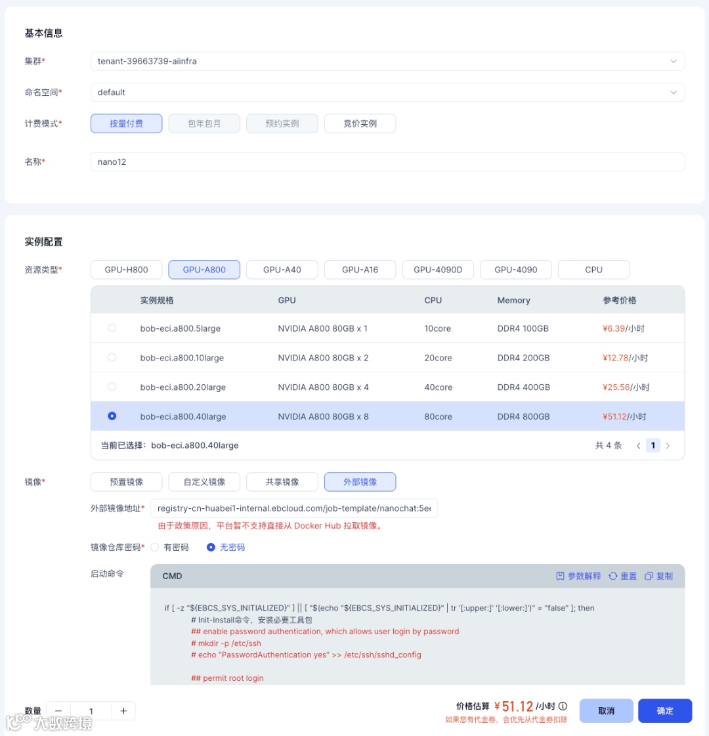Go to next table page arrow
Screen dimensions: 709x736
[x=668, y=445]
